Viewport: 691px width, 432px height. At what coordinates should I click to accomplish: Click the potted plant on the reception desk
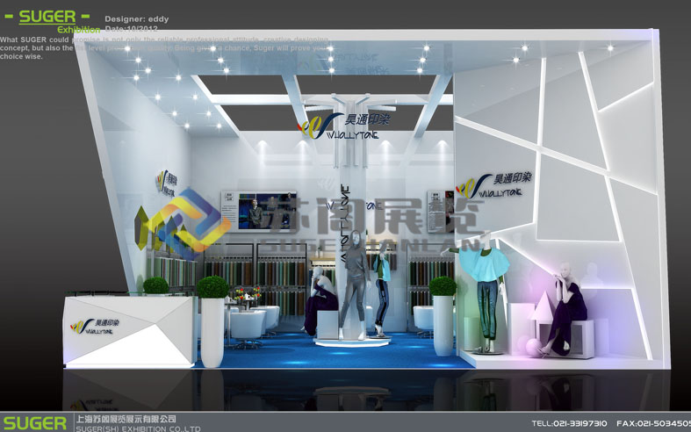click(155, 285)
